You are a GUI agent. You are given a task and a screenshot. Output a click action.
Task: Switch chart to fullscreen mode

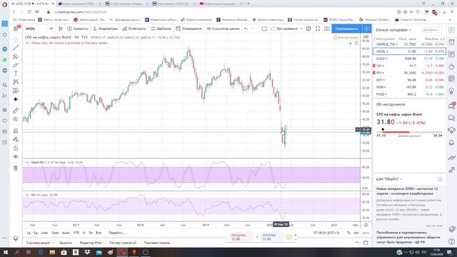click(x=318, y=29)
